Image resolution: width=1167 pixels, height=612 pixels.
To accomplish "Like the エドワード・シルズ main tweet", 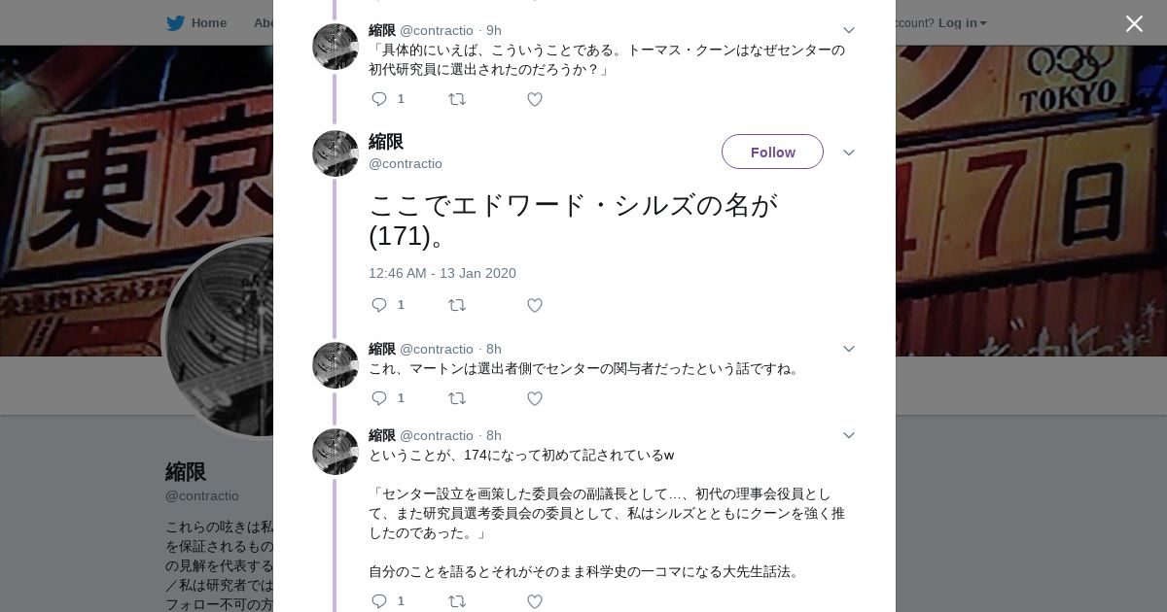I will (x=534, y=305).
